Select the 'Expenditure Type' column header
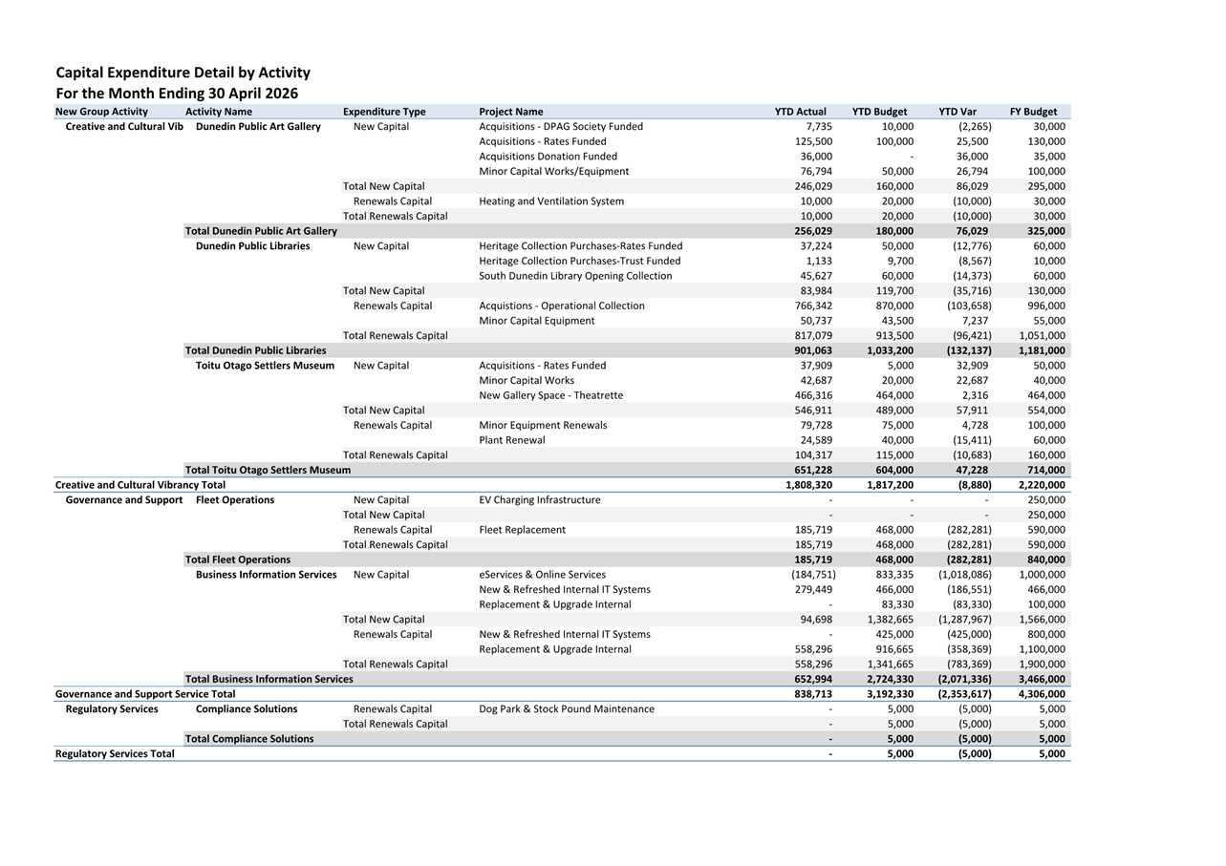This screenshot has width=1226, height=866. click(384, 112)
